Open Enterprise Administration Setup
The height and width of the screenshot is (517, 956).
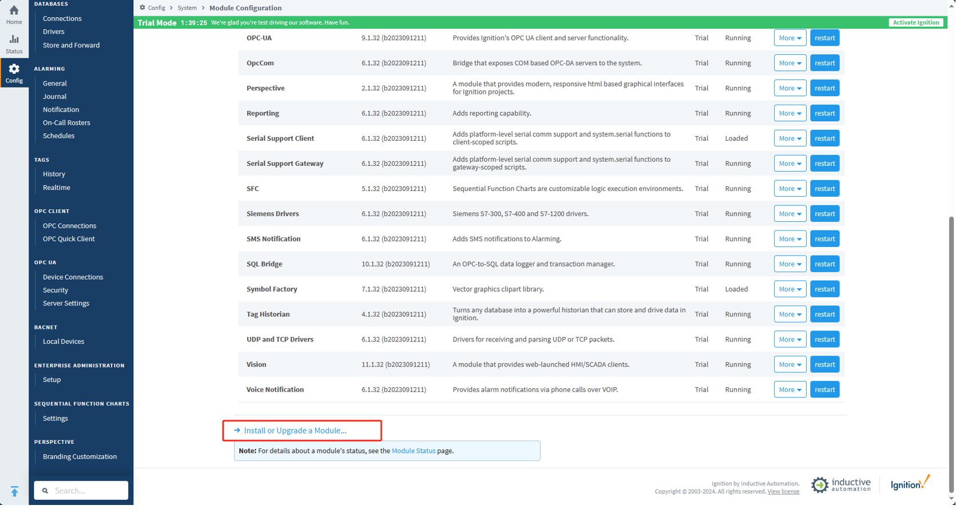pos(52,380)
